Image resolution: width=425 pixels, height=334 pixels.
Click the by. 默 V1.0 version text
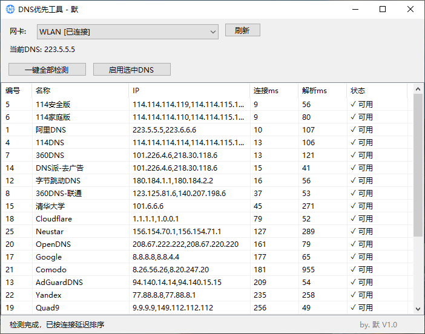(x=378, y=324)
